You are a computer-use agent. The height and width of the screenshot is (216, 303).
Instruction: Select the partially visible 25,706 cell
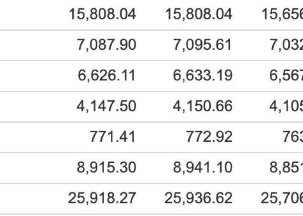pos(282,198)
